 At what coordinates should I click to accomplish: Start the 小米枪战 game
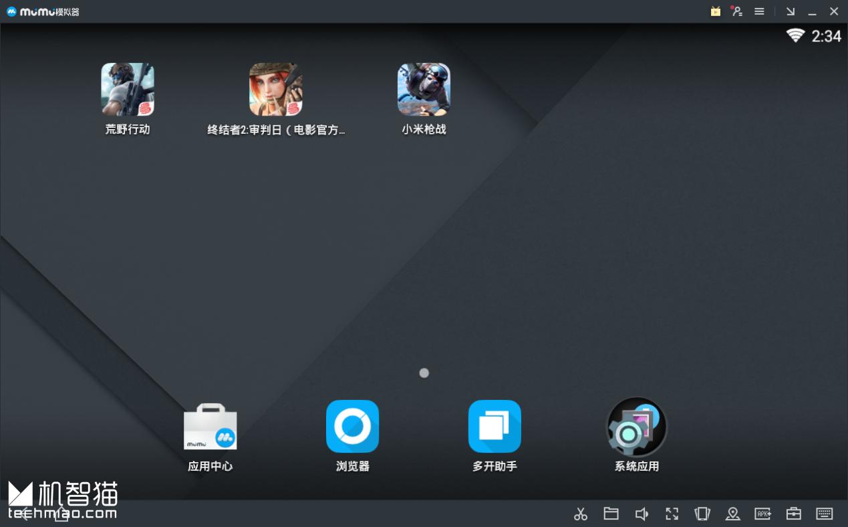click(424, 90)
